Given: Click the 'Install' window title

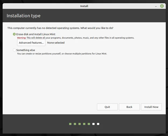Looking at the screenshot, I should [84, 6].
